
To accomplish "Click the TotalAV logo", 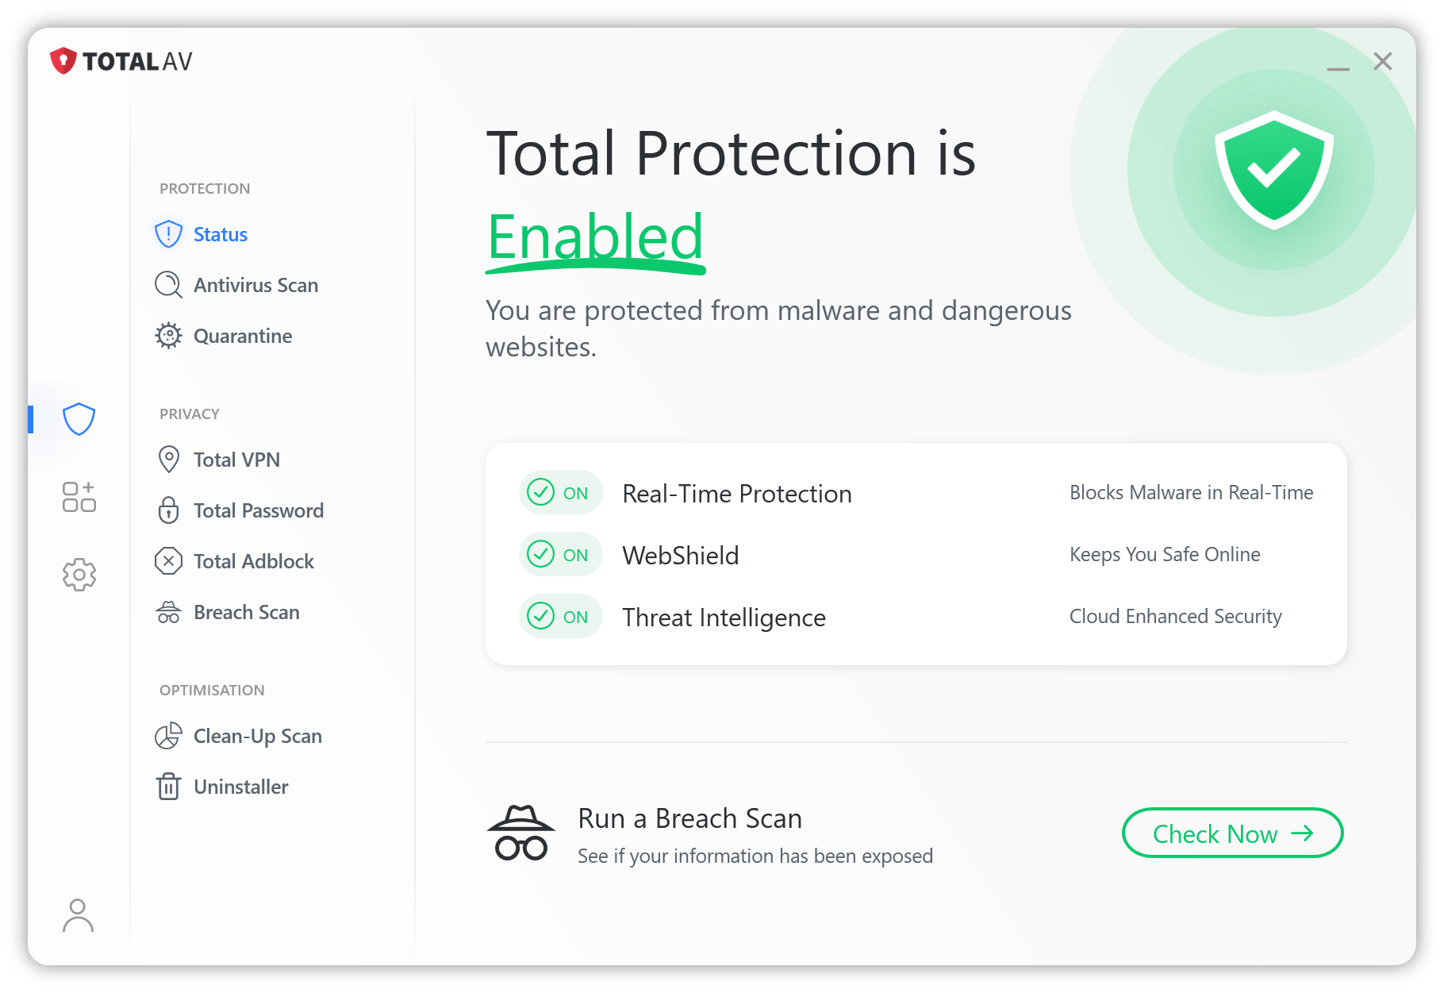I will click(121, 61).
